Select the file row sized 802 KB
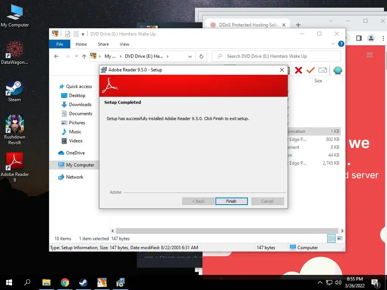This screenshot has height=290, width=387. (314, 139)
